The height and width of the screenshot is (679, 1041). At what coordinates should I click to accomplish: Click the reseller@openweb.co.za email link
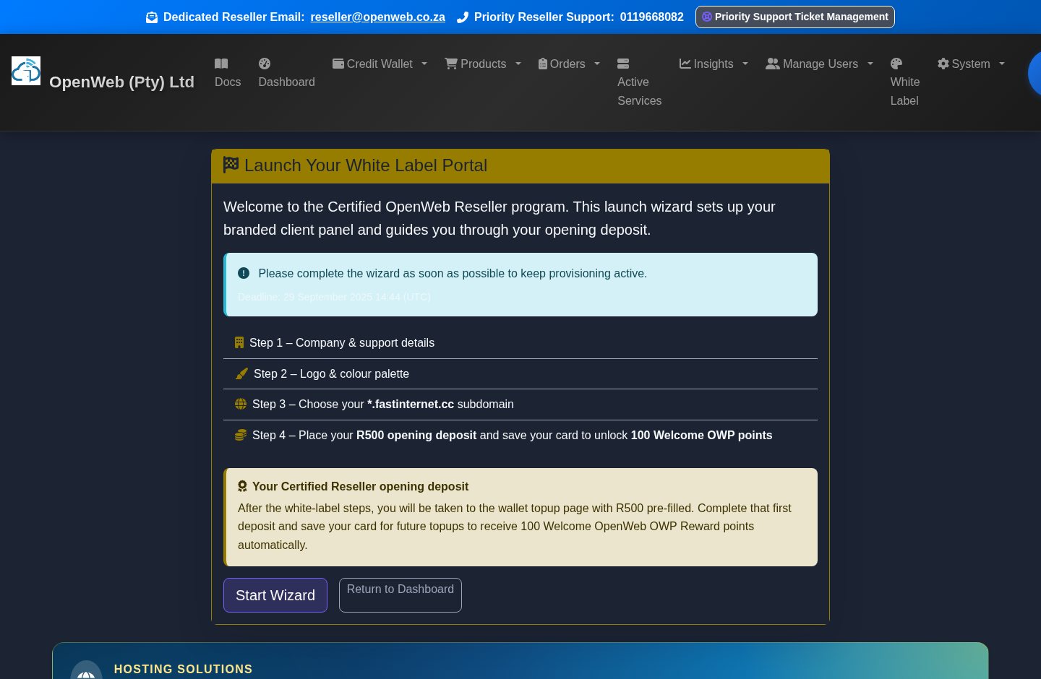(x=377, y=17)
